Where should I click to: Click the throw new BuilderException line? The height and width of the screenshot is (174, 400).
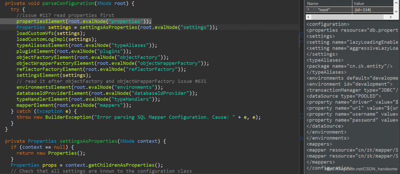(139, 117)
